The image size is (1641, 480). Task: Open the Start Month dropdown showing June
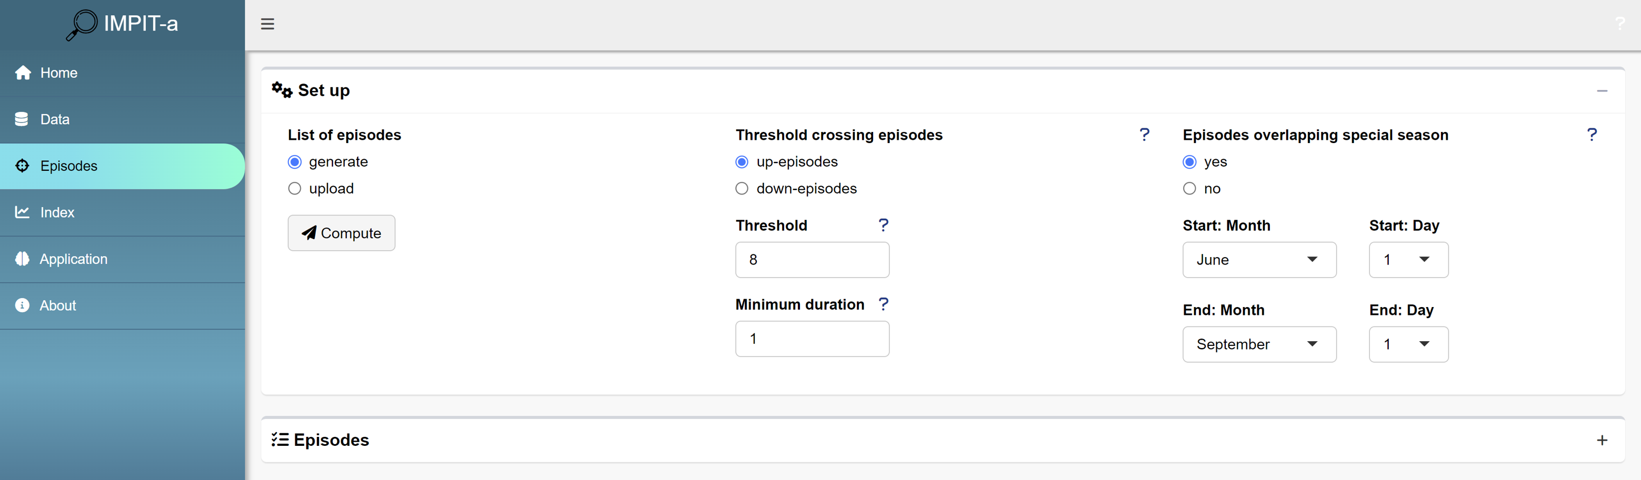pos(1259,260)
